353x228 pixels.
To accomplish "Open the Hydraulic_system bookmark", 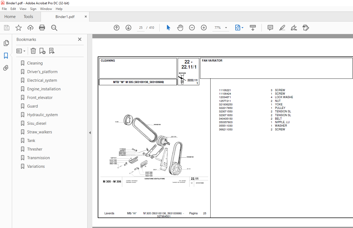I will click(x=43, y=115).
